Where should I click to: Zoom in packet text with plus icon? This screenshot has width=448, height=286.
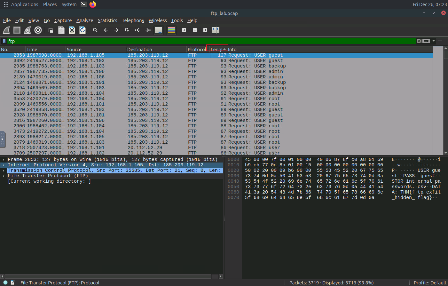[x=184, y=30]
